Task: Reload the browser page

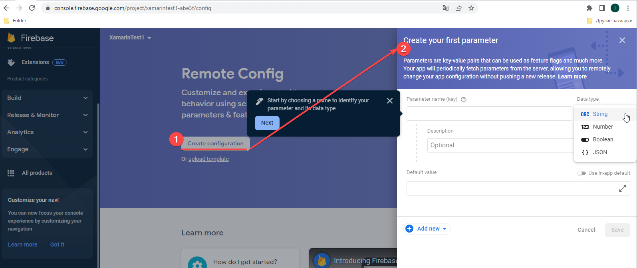Action: pos(32,8)
